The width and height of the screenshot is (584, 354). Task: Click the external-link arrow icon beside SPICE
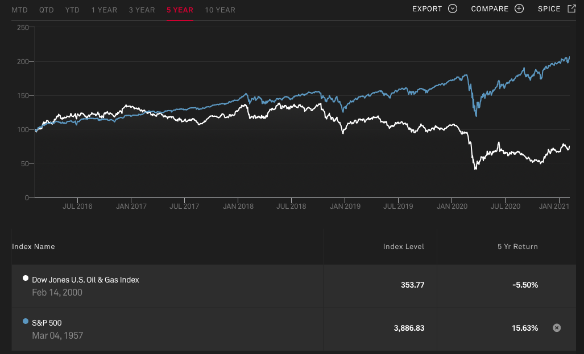pos(571,9)
